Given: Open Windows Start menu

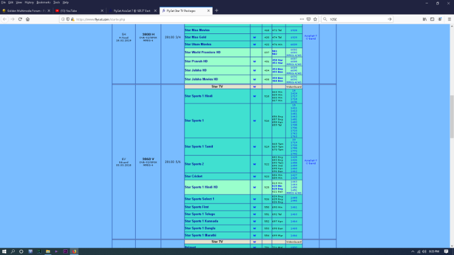Looking at the screenshot, I should coord(4,252).
